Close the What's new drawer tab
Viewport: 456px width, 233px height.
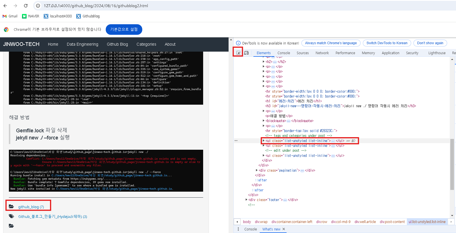click(284, 229)
